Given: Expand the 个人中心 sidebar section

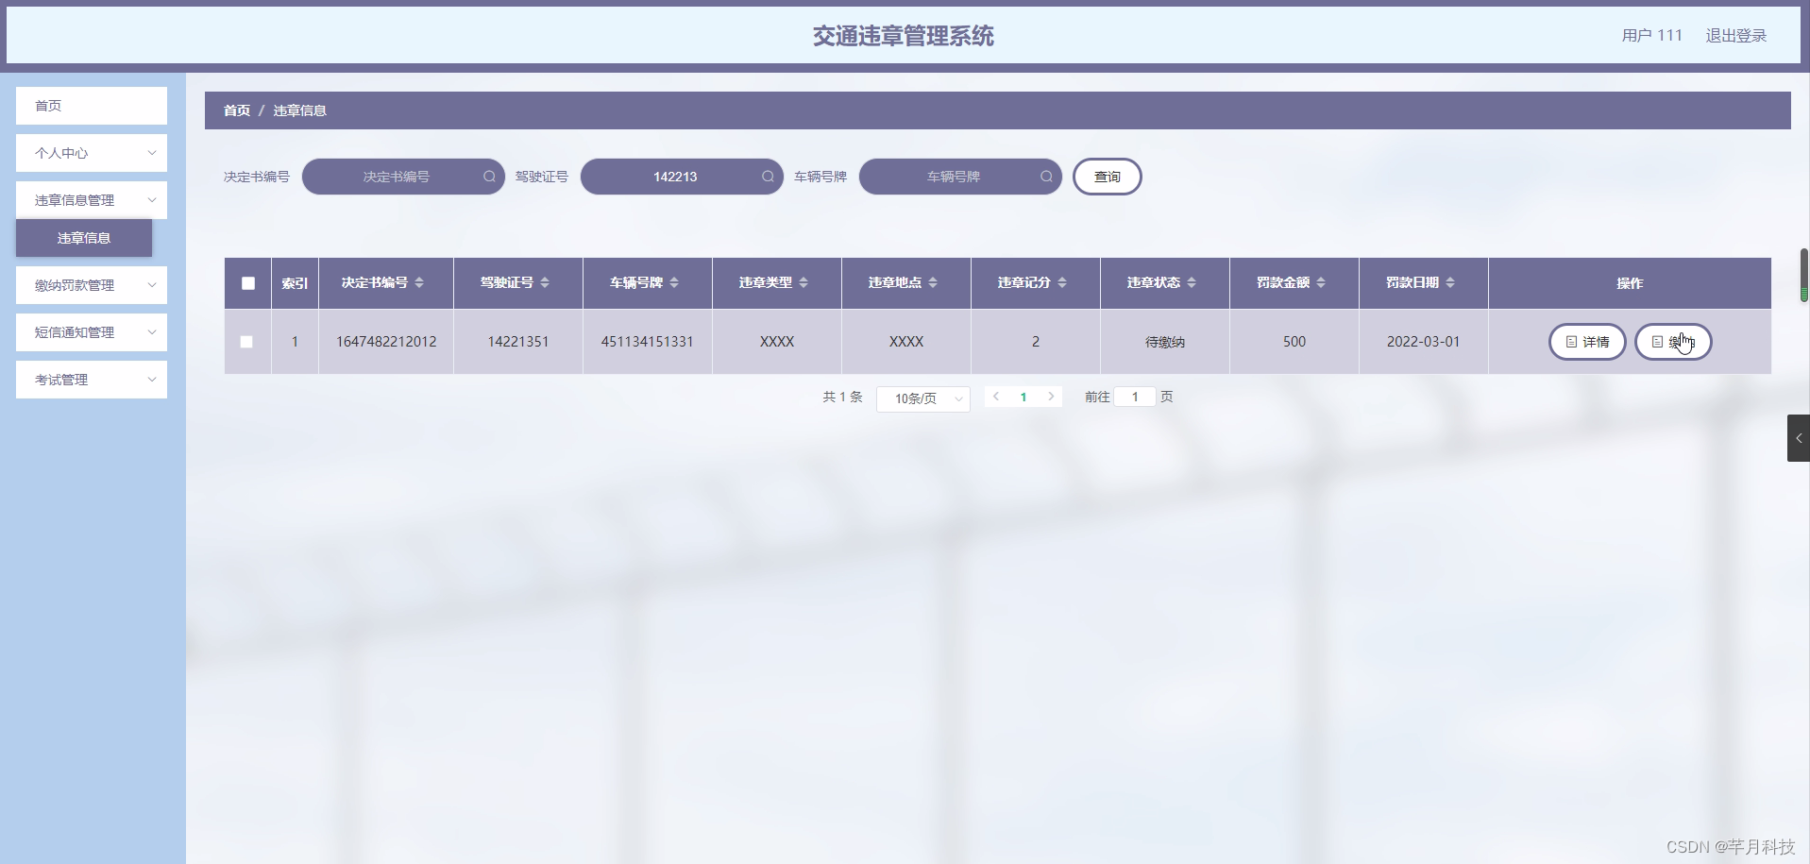Looking at the screenshot, I should coord(91,153).
